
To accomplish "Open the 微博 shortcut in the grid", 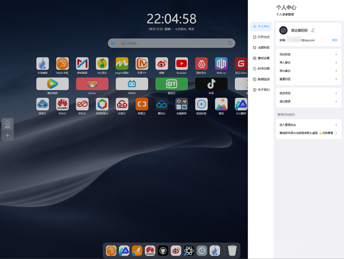I will coord(162,63).
